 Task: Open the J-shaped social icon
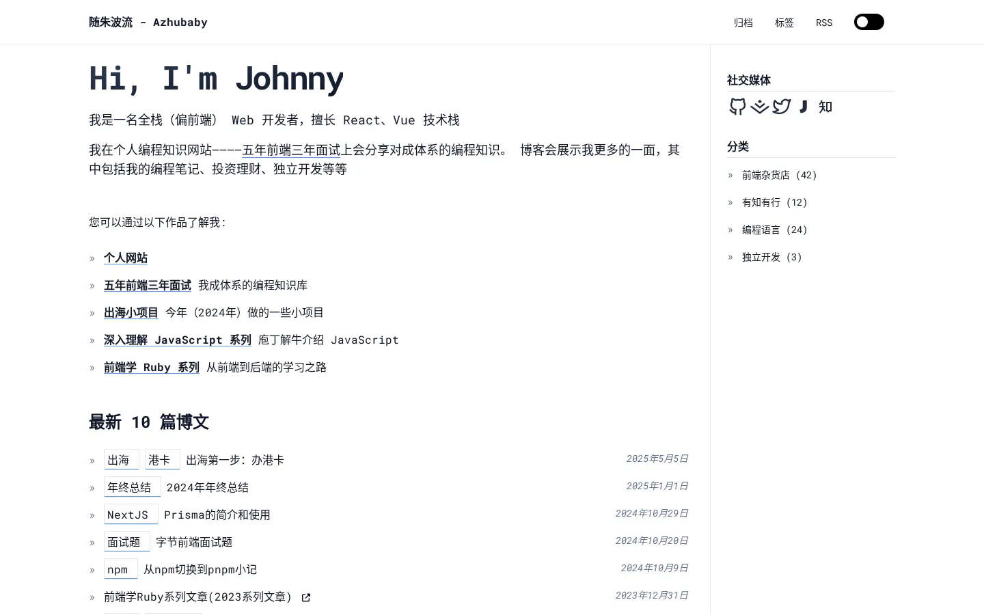[804, 107]
